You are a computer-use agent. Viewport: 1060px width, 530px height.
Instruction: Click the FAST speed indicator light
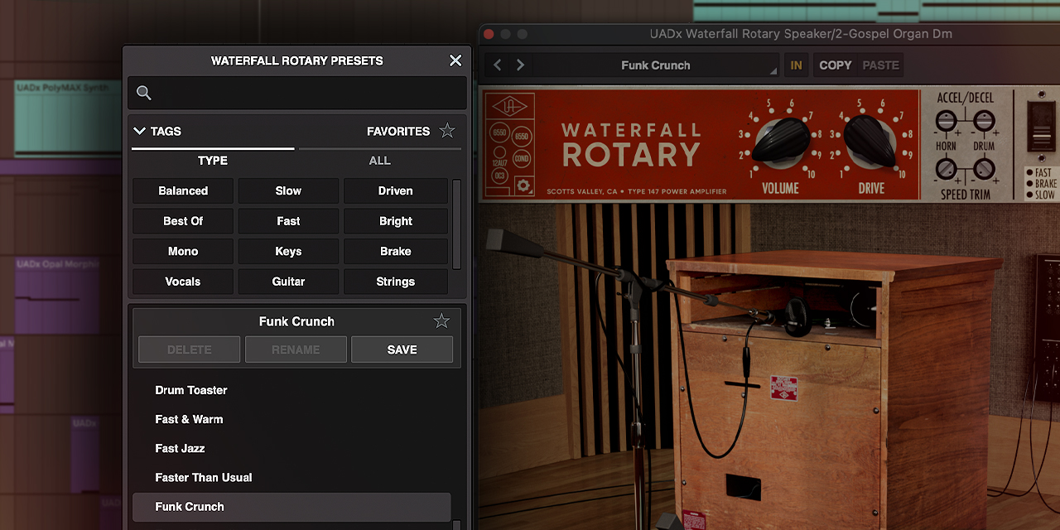tap(1031, 173)
